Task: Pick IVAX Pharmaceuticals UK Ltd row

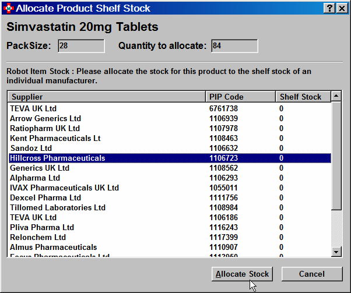Action: point(64,188)
